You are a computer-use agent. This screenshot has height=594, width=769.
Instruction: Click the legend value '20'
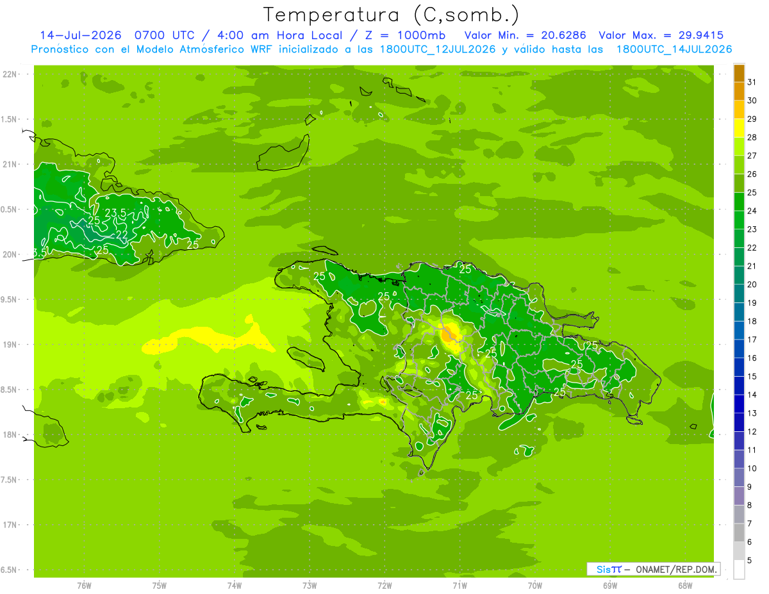[752, 285]
